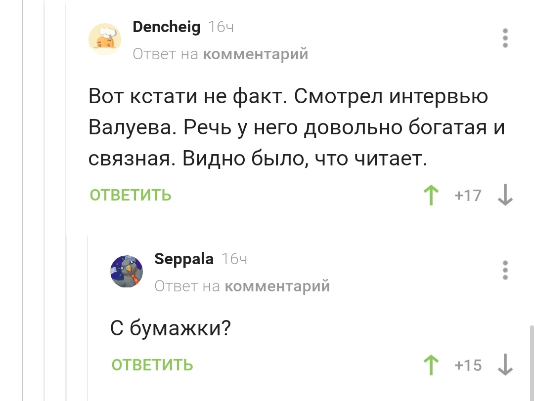Downvote Dencheig's comment about Valuev

[x=505, y=195]
